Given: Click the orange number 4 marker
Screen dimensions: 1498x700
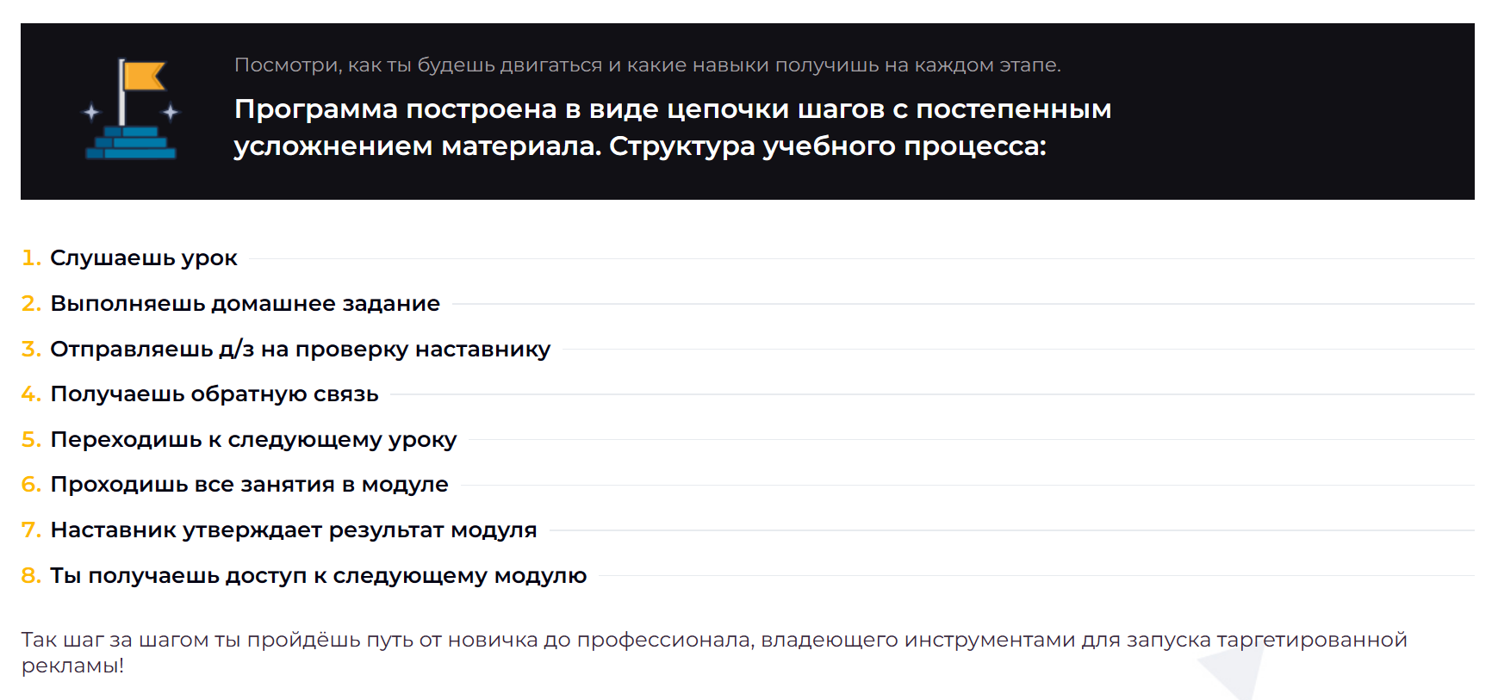Looking at the screenshot, I should click(x=31, y=394).
